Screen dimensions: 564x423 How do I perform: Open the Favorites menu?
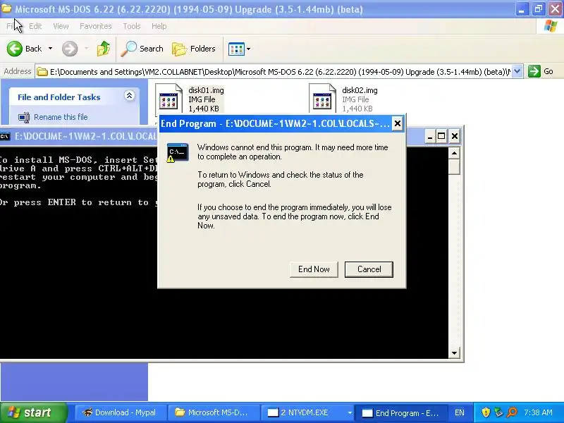(96, 26)
